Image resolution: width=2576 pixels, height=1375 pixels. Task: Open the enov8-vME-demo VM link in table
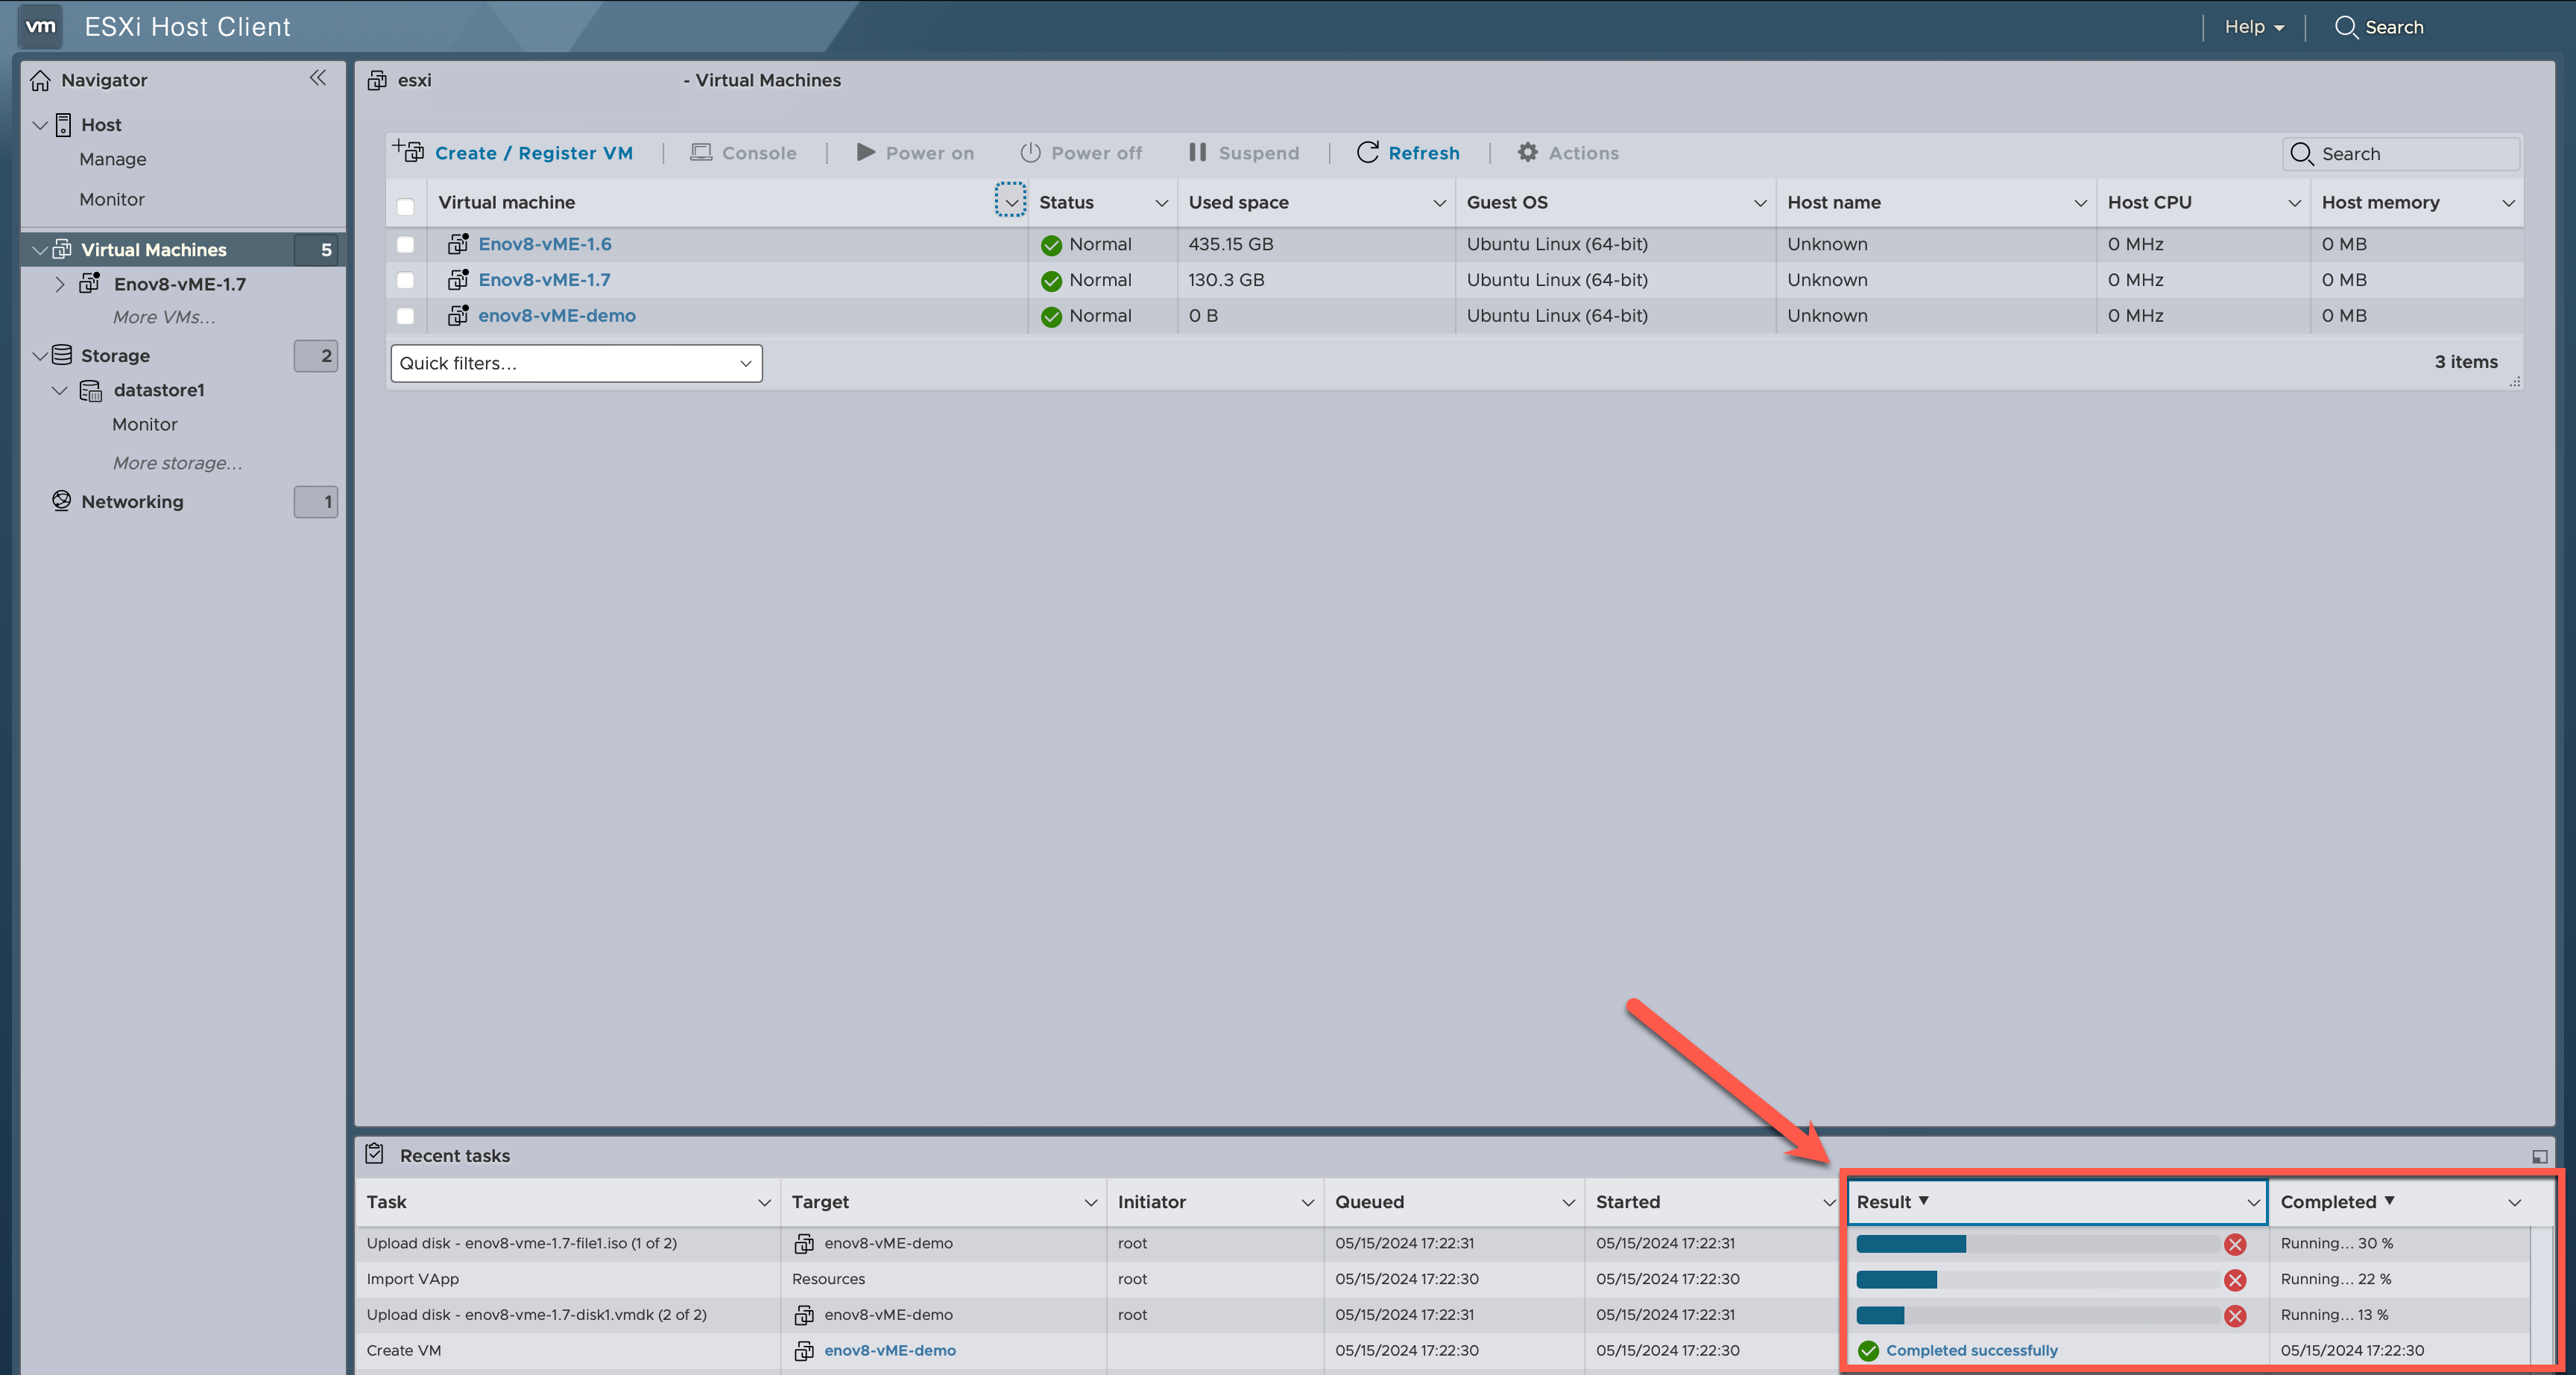coord(557,316)
